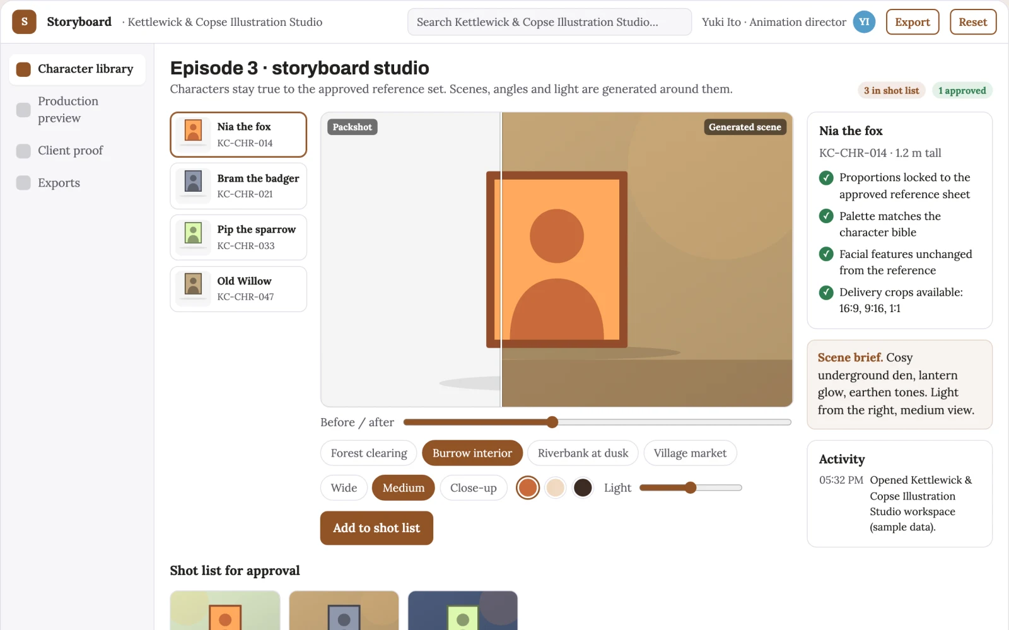
Task: Choose Bram the badger character
Action: pyautogui.click(x=238, y=186)
